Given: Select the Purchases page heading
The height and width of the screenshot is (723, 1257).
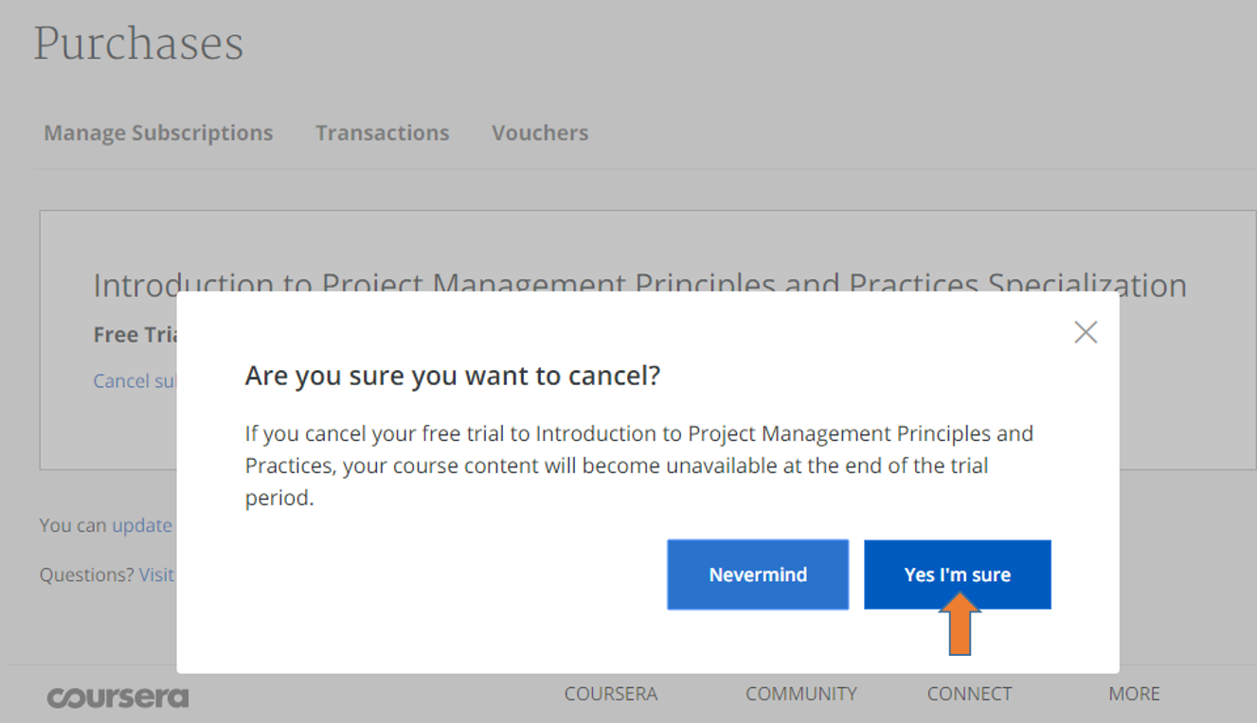Looking at the screenshot, I should coord(138,44).
